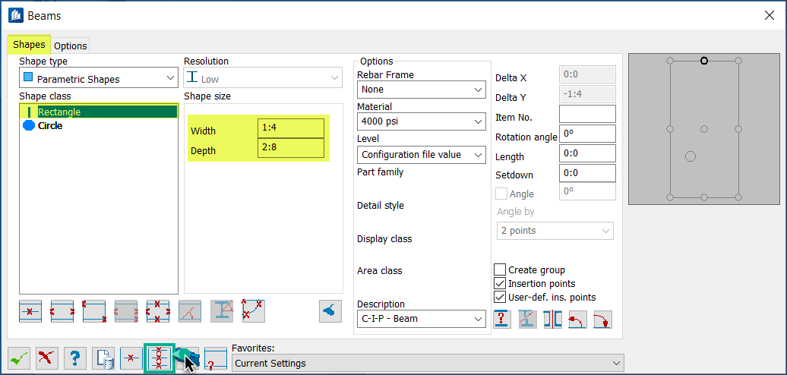This screenshot has height=375, width=787.
Task: Click the rotate-clockwise arrow icon
Action: 603,320
